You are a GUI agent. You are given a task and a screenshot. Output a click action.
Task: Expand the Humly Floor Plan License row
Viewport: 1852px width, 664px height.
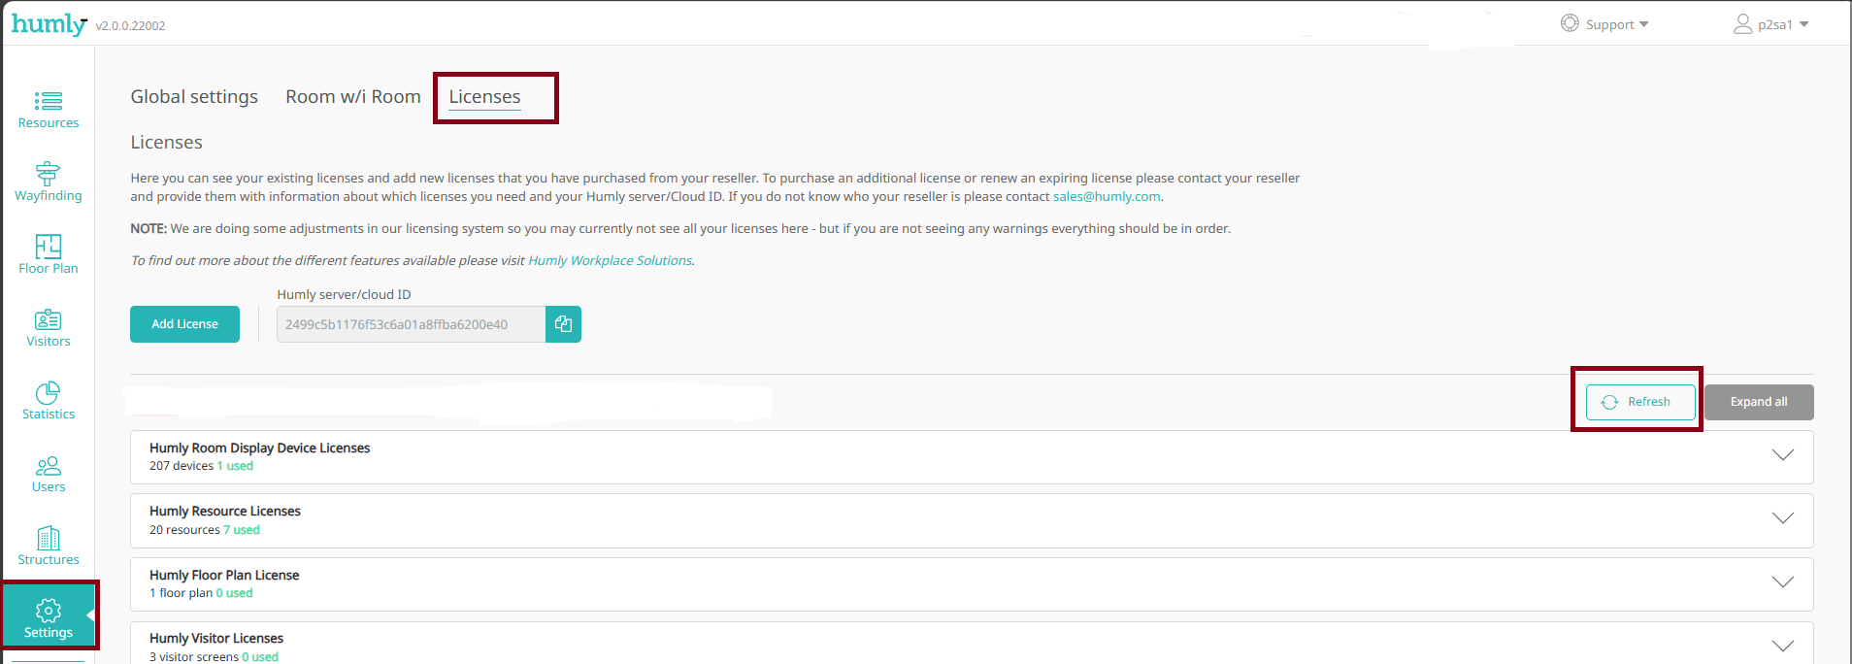[x=1782, y=582]
